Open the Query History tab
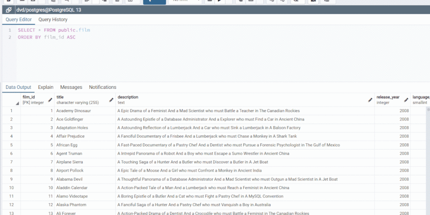 pyautogui.click(x=53, y=20)
